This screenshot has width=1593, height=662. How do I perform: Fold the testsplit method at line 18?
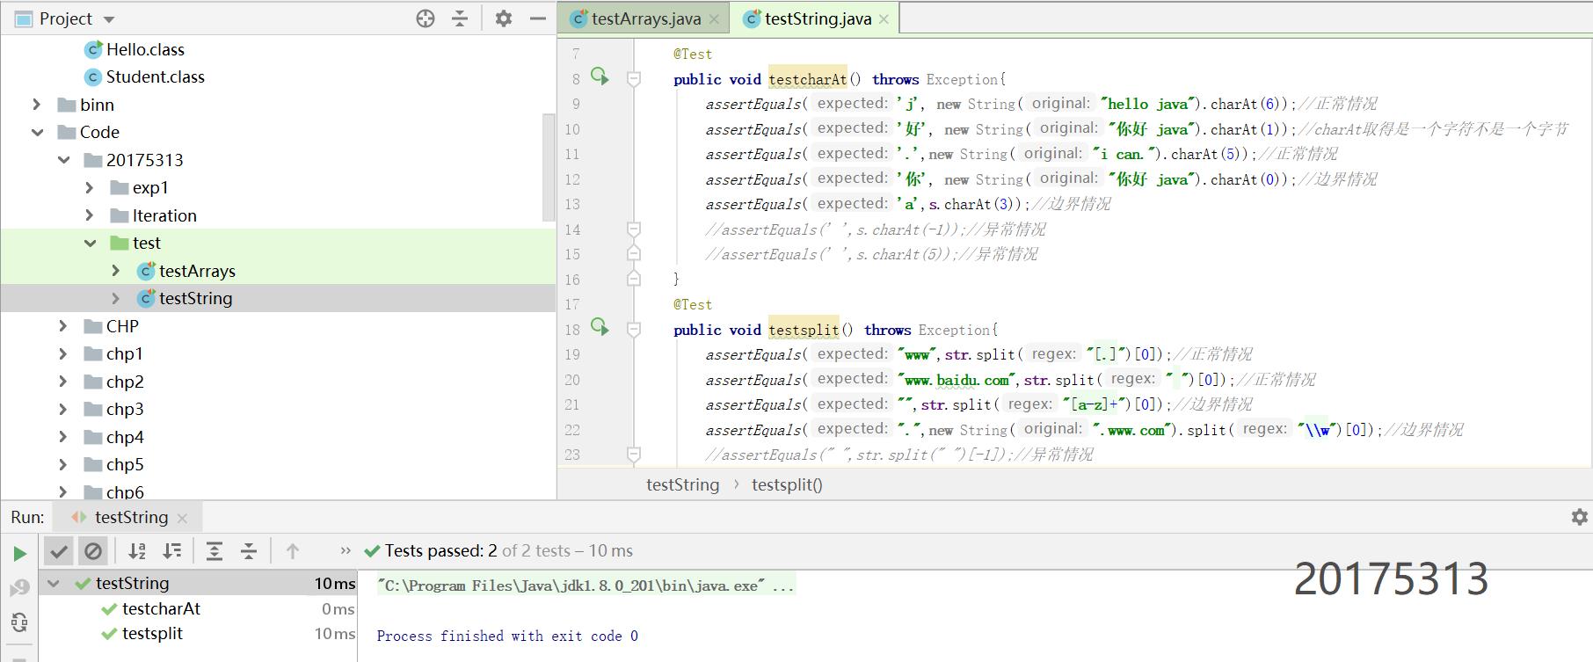[x=633, y=330]
